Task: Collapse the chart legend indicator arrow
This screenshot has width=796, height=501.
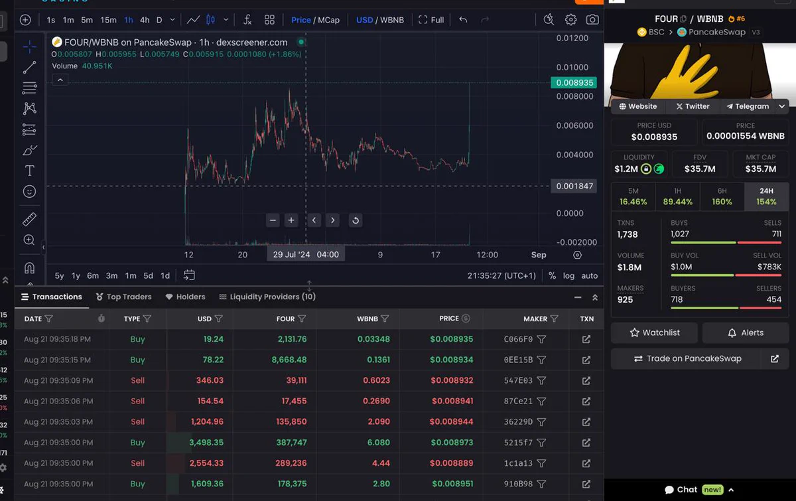Action: click(x=60, y=80)
